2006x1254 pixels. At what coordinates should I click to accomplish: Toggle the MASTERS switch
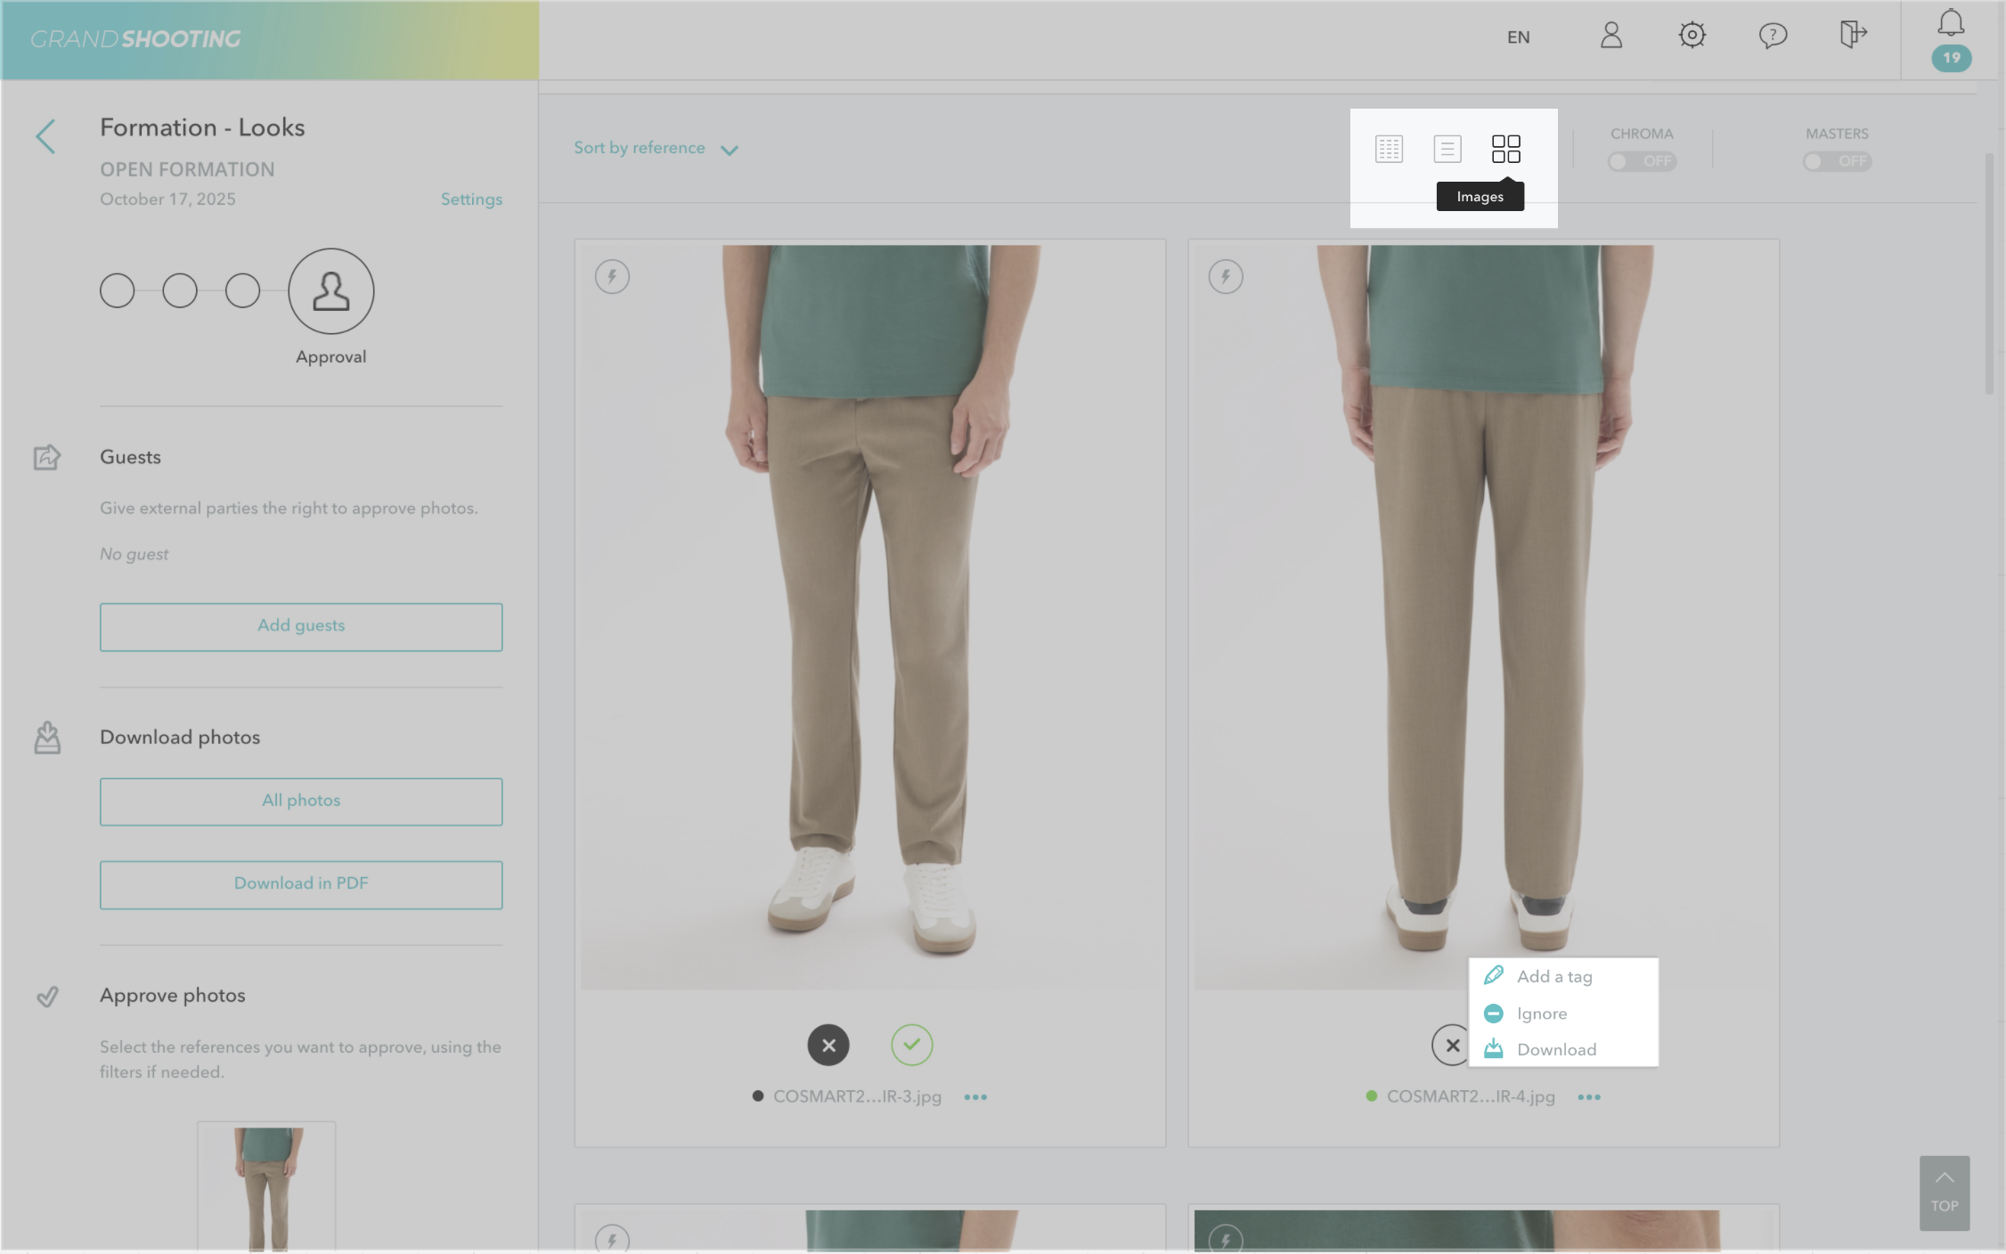click(1836, 161)
